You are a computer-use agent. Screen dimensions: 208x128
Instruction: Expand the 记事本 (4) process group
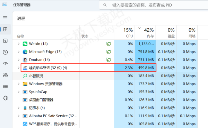(19, 108)
